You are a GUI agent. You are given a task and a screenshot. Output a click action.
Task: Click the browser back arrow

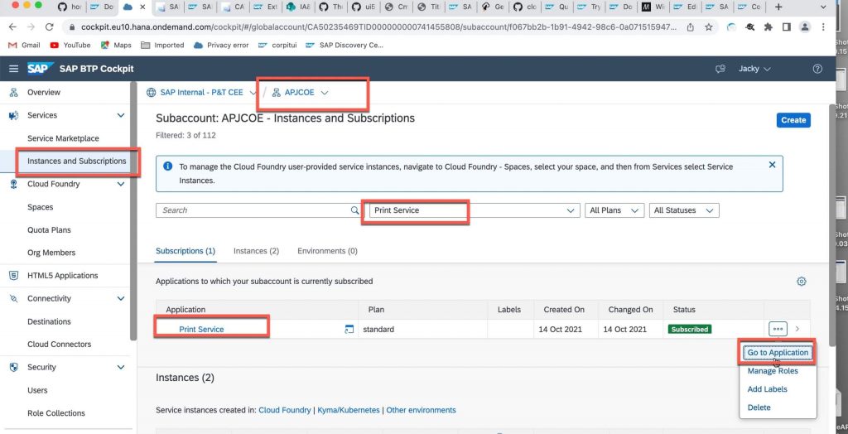(12, 27)
